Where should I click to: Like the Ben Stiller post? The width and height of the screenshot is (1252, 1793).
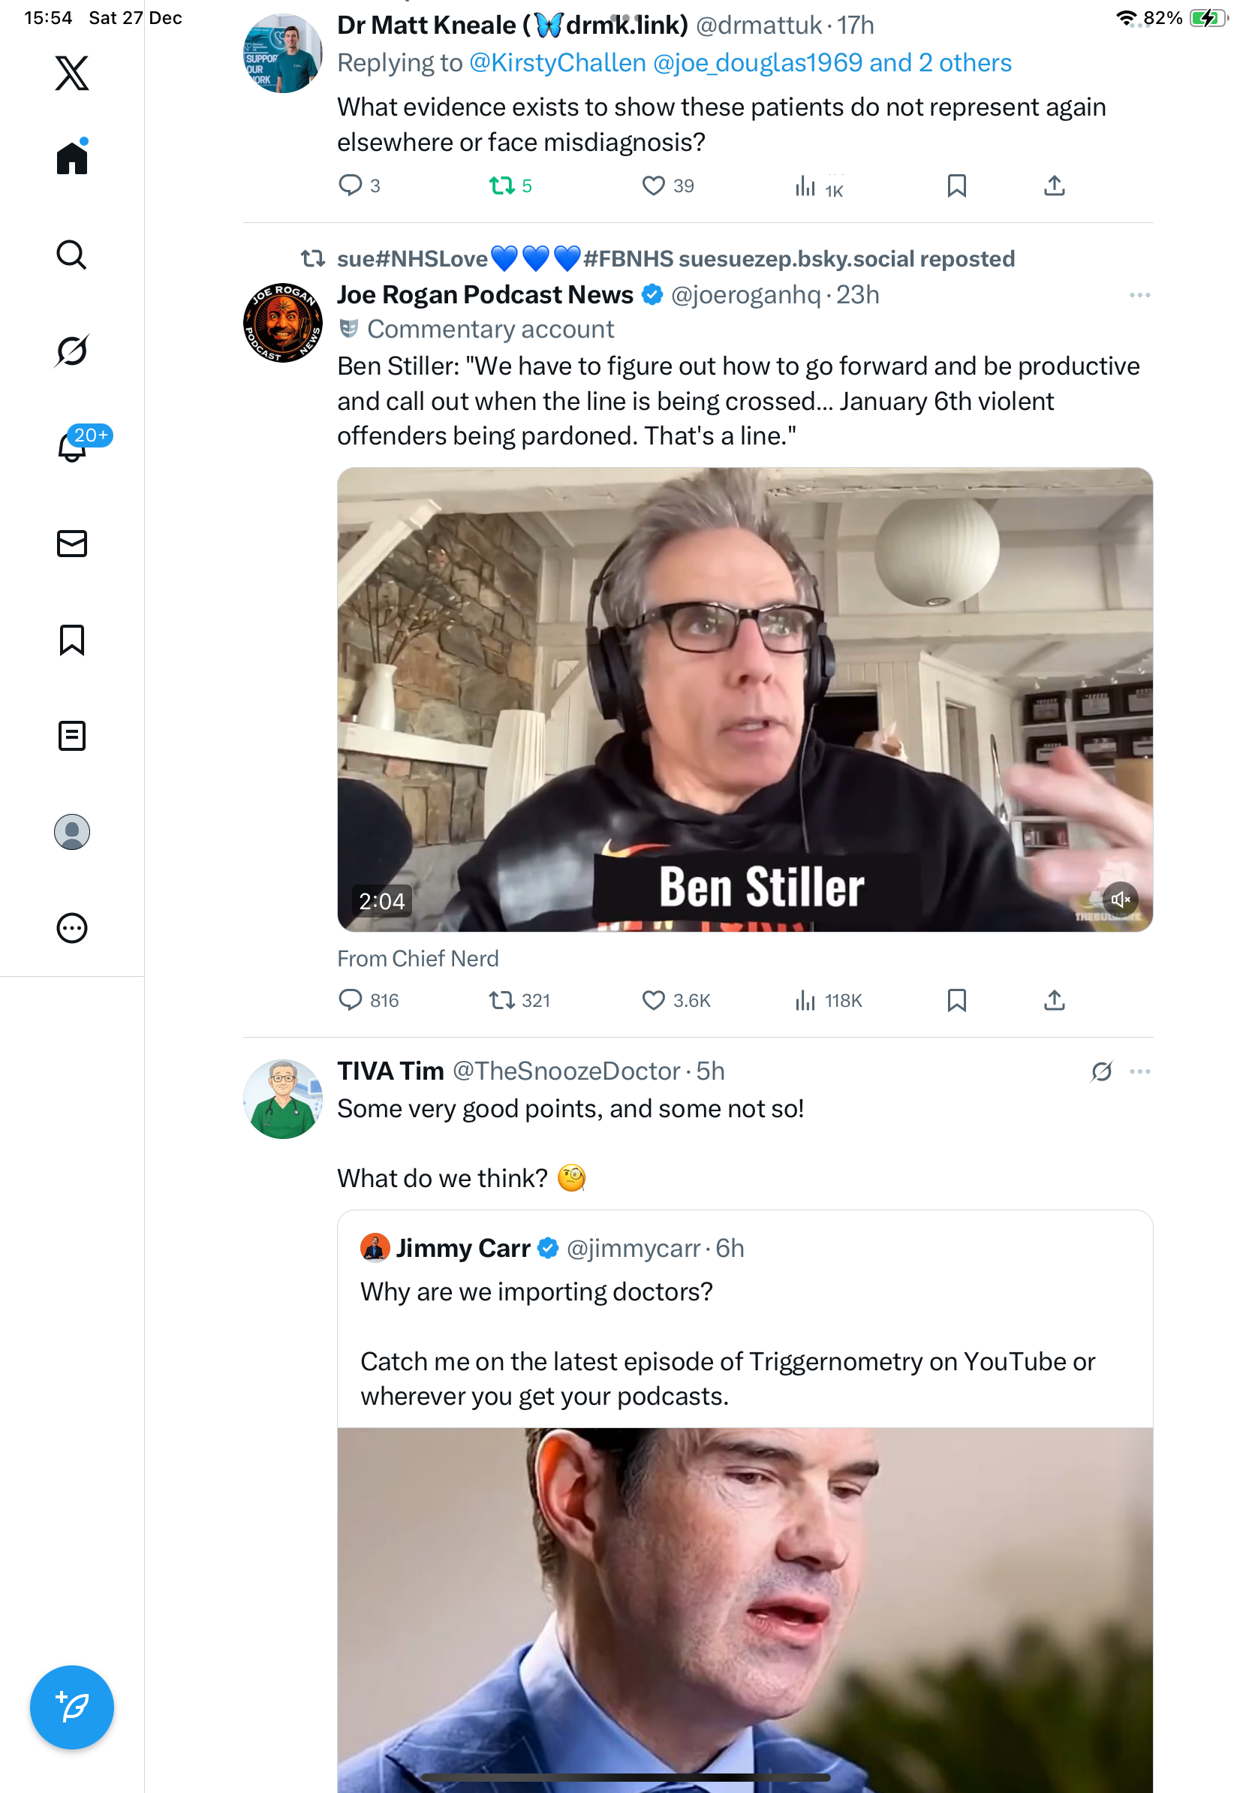pos(653,1000)
